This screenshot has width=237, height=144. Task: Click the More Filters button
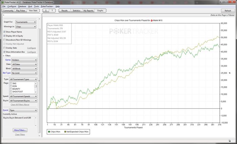click(20, 130)
